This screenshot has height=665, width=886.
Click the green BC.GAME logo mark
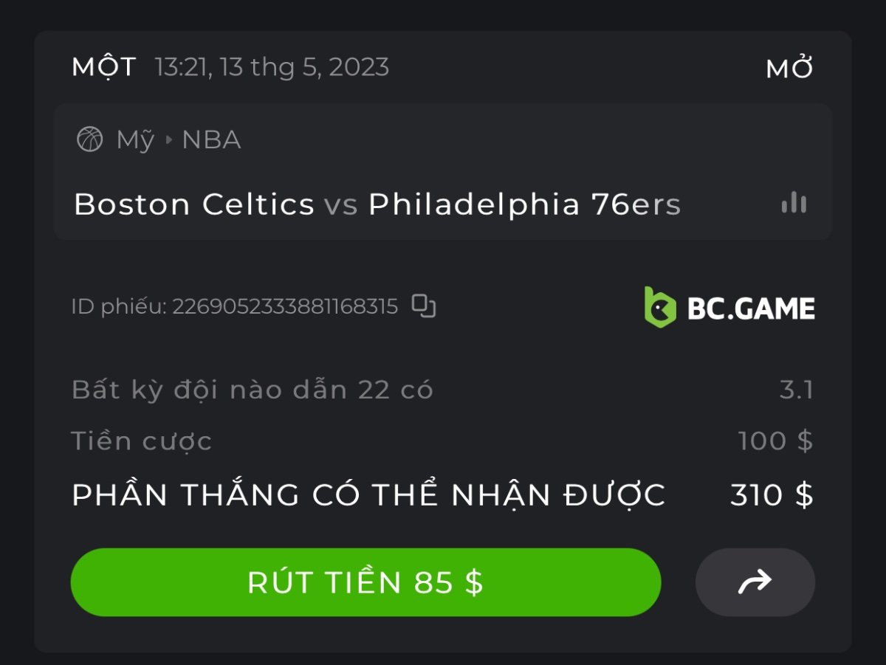(659, 307)
